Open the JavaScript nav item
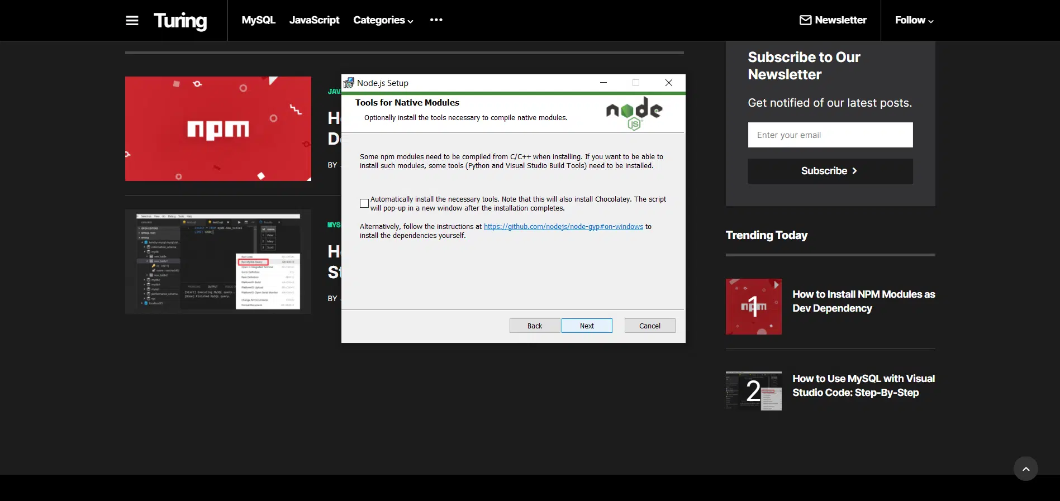This screenshot has height=501, width=1060. [x=314, y=20]
